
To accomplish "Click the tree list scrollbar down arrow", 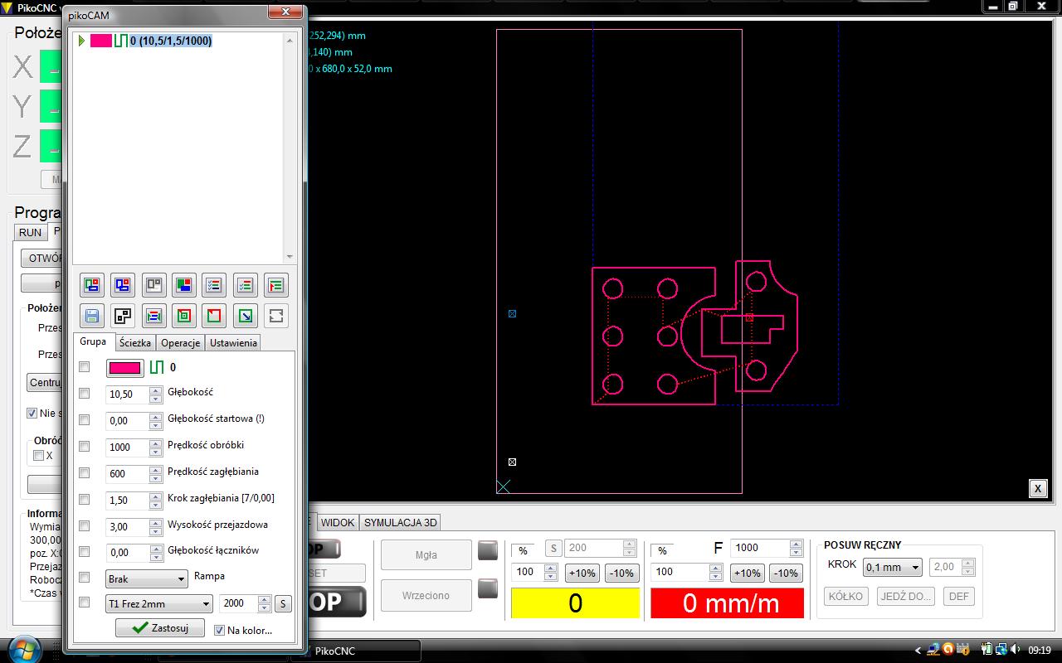I will (290, 257).
